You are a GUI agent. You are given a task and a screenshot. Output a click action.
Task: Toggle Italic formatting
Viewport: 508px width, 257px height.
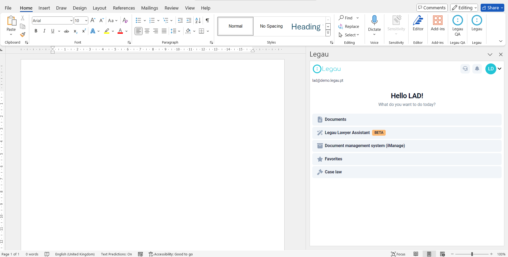pyautogui.click(x=44, y=31)
